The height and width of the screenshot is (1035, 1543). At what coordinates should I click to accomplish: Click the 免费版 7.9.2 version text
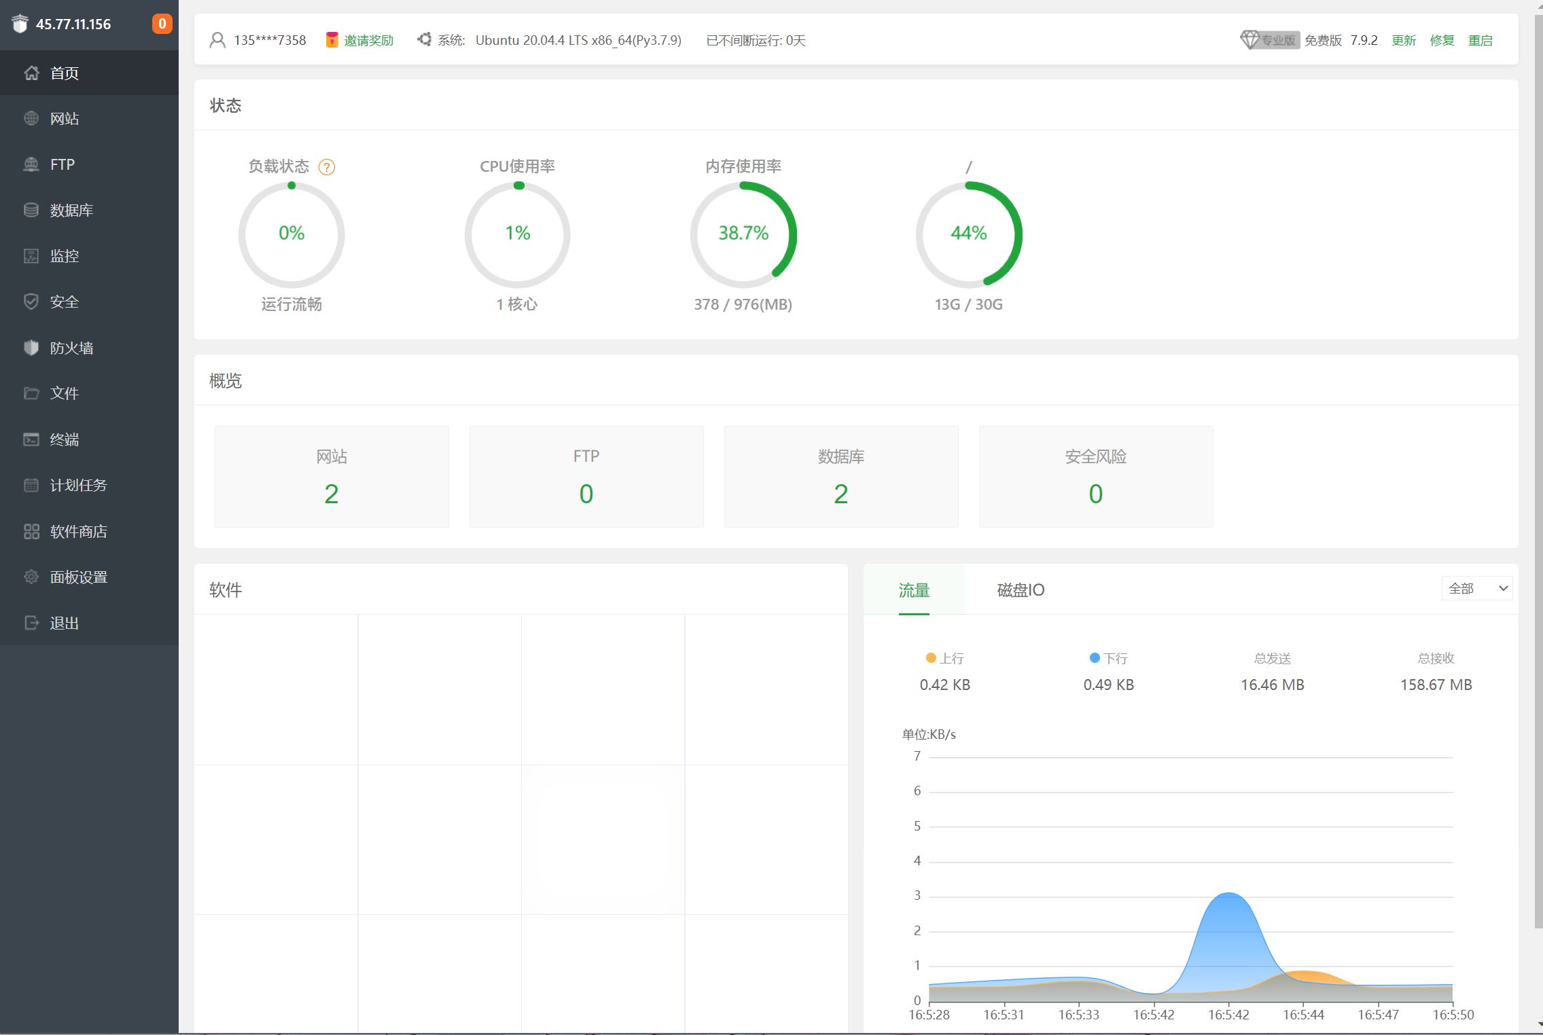click(x=1341, y=40)
